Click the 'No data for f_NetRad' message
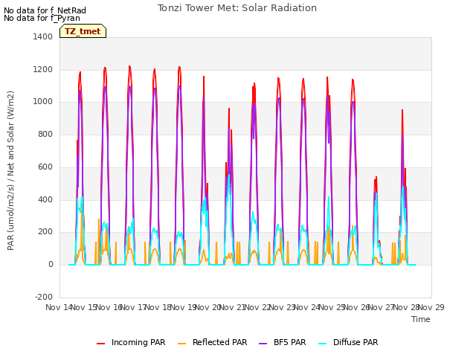Image resolution: width=476 pixels, height=357 pixels. click(45, 10)
